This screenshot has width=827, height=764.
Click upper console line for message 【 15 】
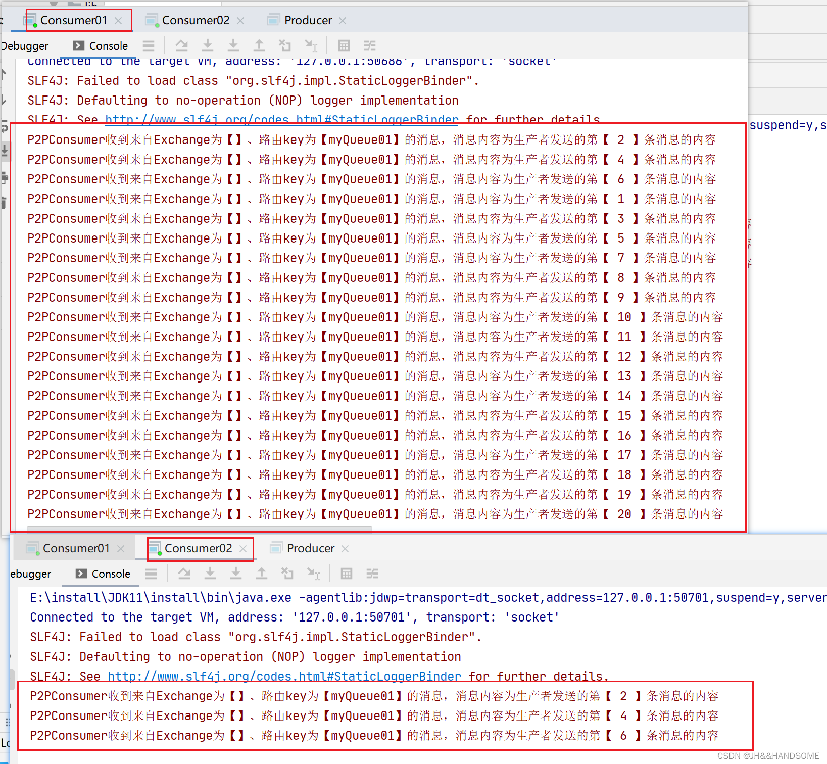[x=375, y=416]
